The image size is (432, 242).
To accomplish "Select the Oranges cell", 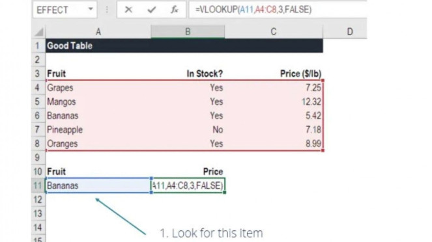I will [x=98, y=144].
